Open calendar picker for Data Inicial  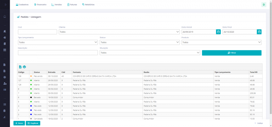(x=218, y=32)
